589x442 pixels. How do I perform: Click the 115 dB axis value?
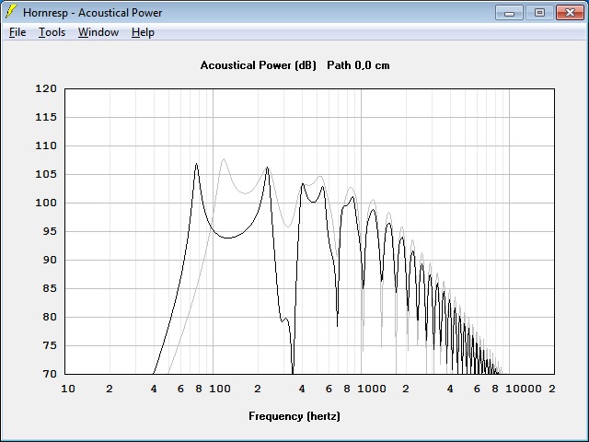tap(46, 117)
